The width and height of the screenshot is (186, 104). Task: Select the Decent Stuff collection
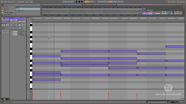tap(7, 14)
